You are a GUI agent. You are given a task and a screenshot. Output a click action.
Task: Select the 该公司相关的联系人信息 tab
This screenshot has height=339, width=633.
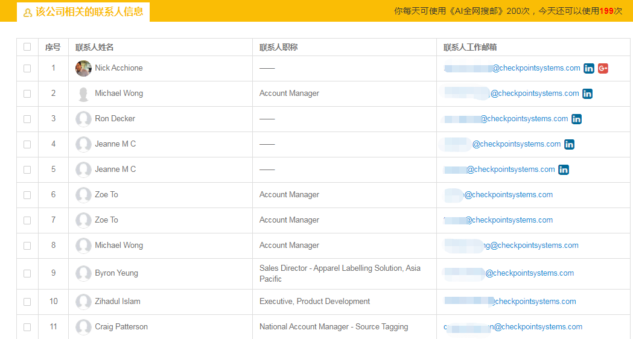tap(83, 12)
